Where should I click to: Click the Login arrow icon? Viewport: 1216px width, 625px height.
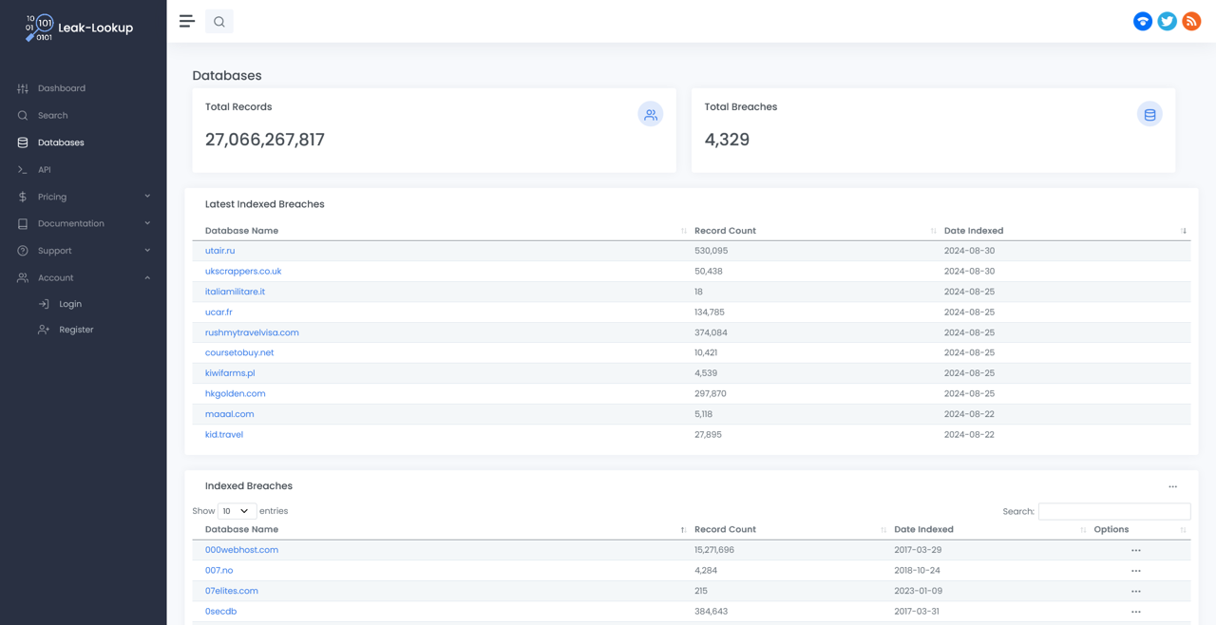(x=44, y=304)
